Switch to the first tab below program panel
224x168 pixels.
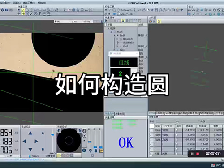coord(109,114)
